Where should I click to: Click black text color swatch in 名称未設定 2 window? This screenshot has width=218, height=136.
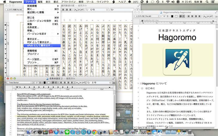pos(45,83)
